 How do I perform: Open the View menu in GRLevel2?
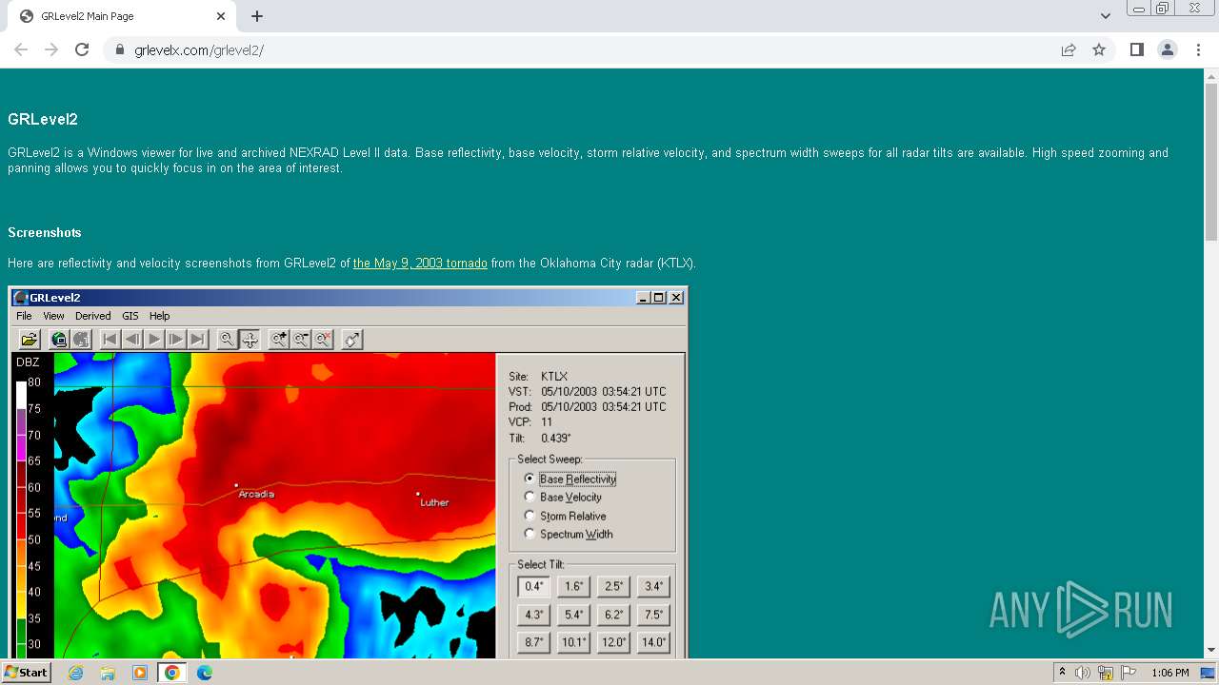pyautogui.click(x=53, y=316)
